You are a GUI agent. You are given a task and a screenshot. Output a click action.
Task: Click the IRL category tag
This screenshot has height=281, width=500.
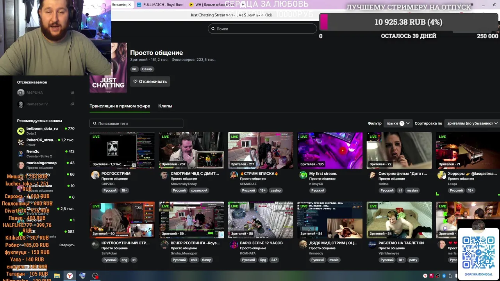(x=134, y=69)
